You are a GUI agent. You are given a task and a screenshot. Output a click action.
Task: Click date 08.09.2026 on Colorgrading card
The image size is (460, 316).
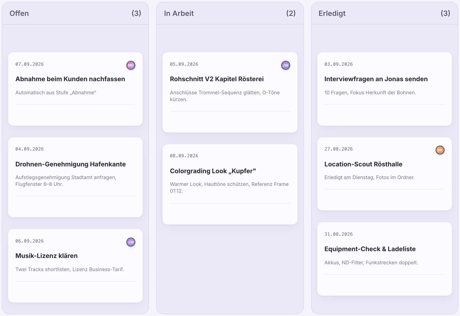pos(184,156)
